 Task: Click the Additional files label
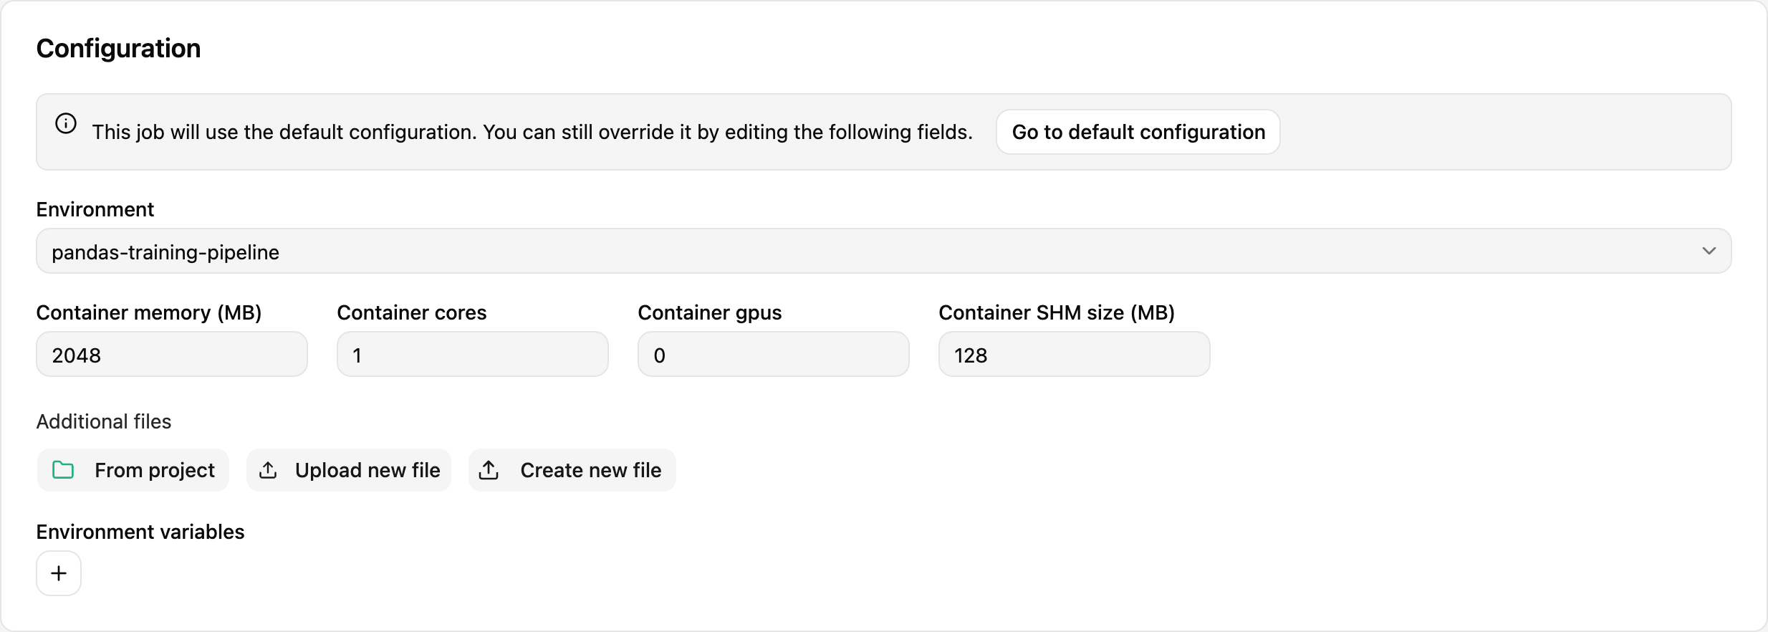104,421
